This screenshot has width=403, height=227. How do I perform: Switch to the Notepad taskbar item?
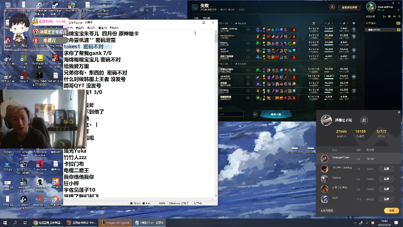tap(149, 222)
